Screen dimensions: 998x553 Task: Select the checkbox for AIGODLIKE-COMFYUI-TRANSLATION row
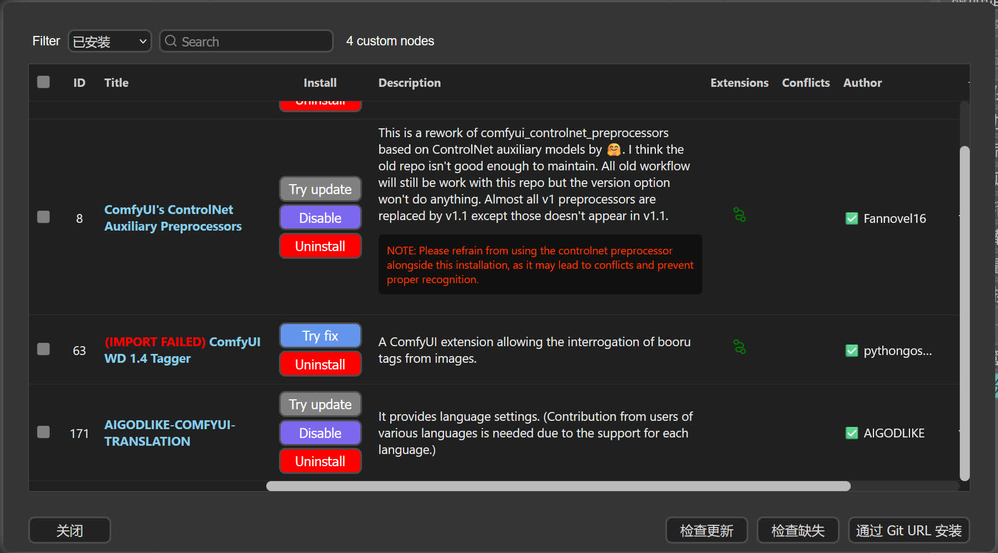tap(43, 432)
